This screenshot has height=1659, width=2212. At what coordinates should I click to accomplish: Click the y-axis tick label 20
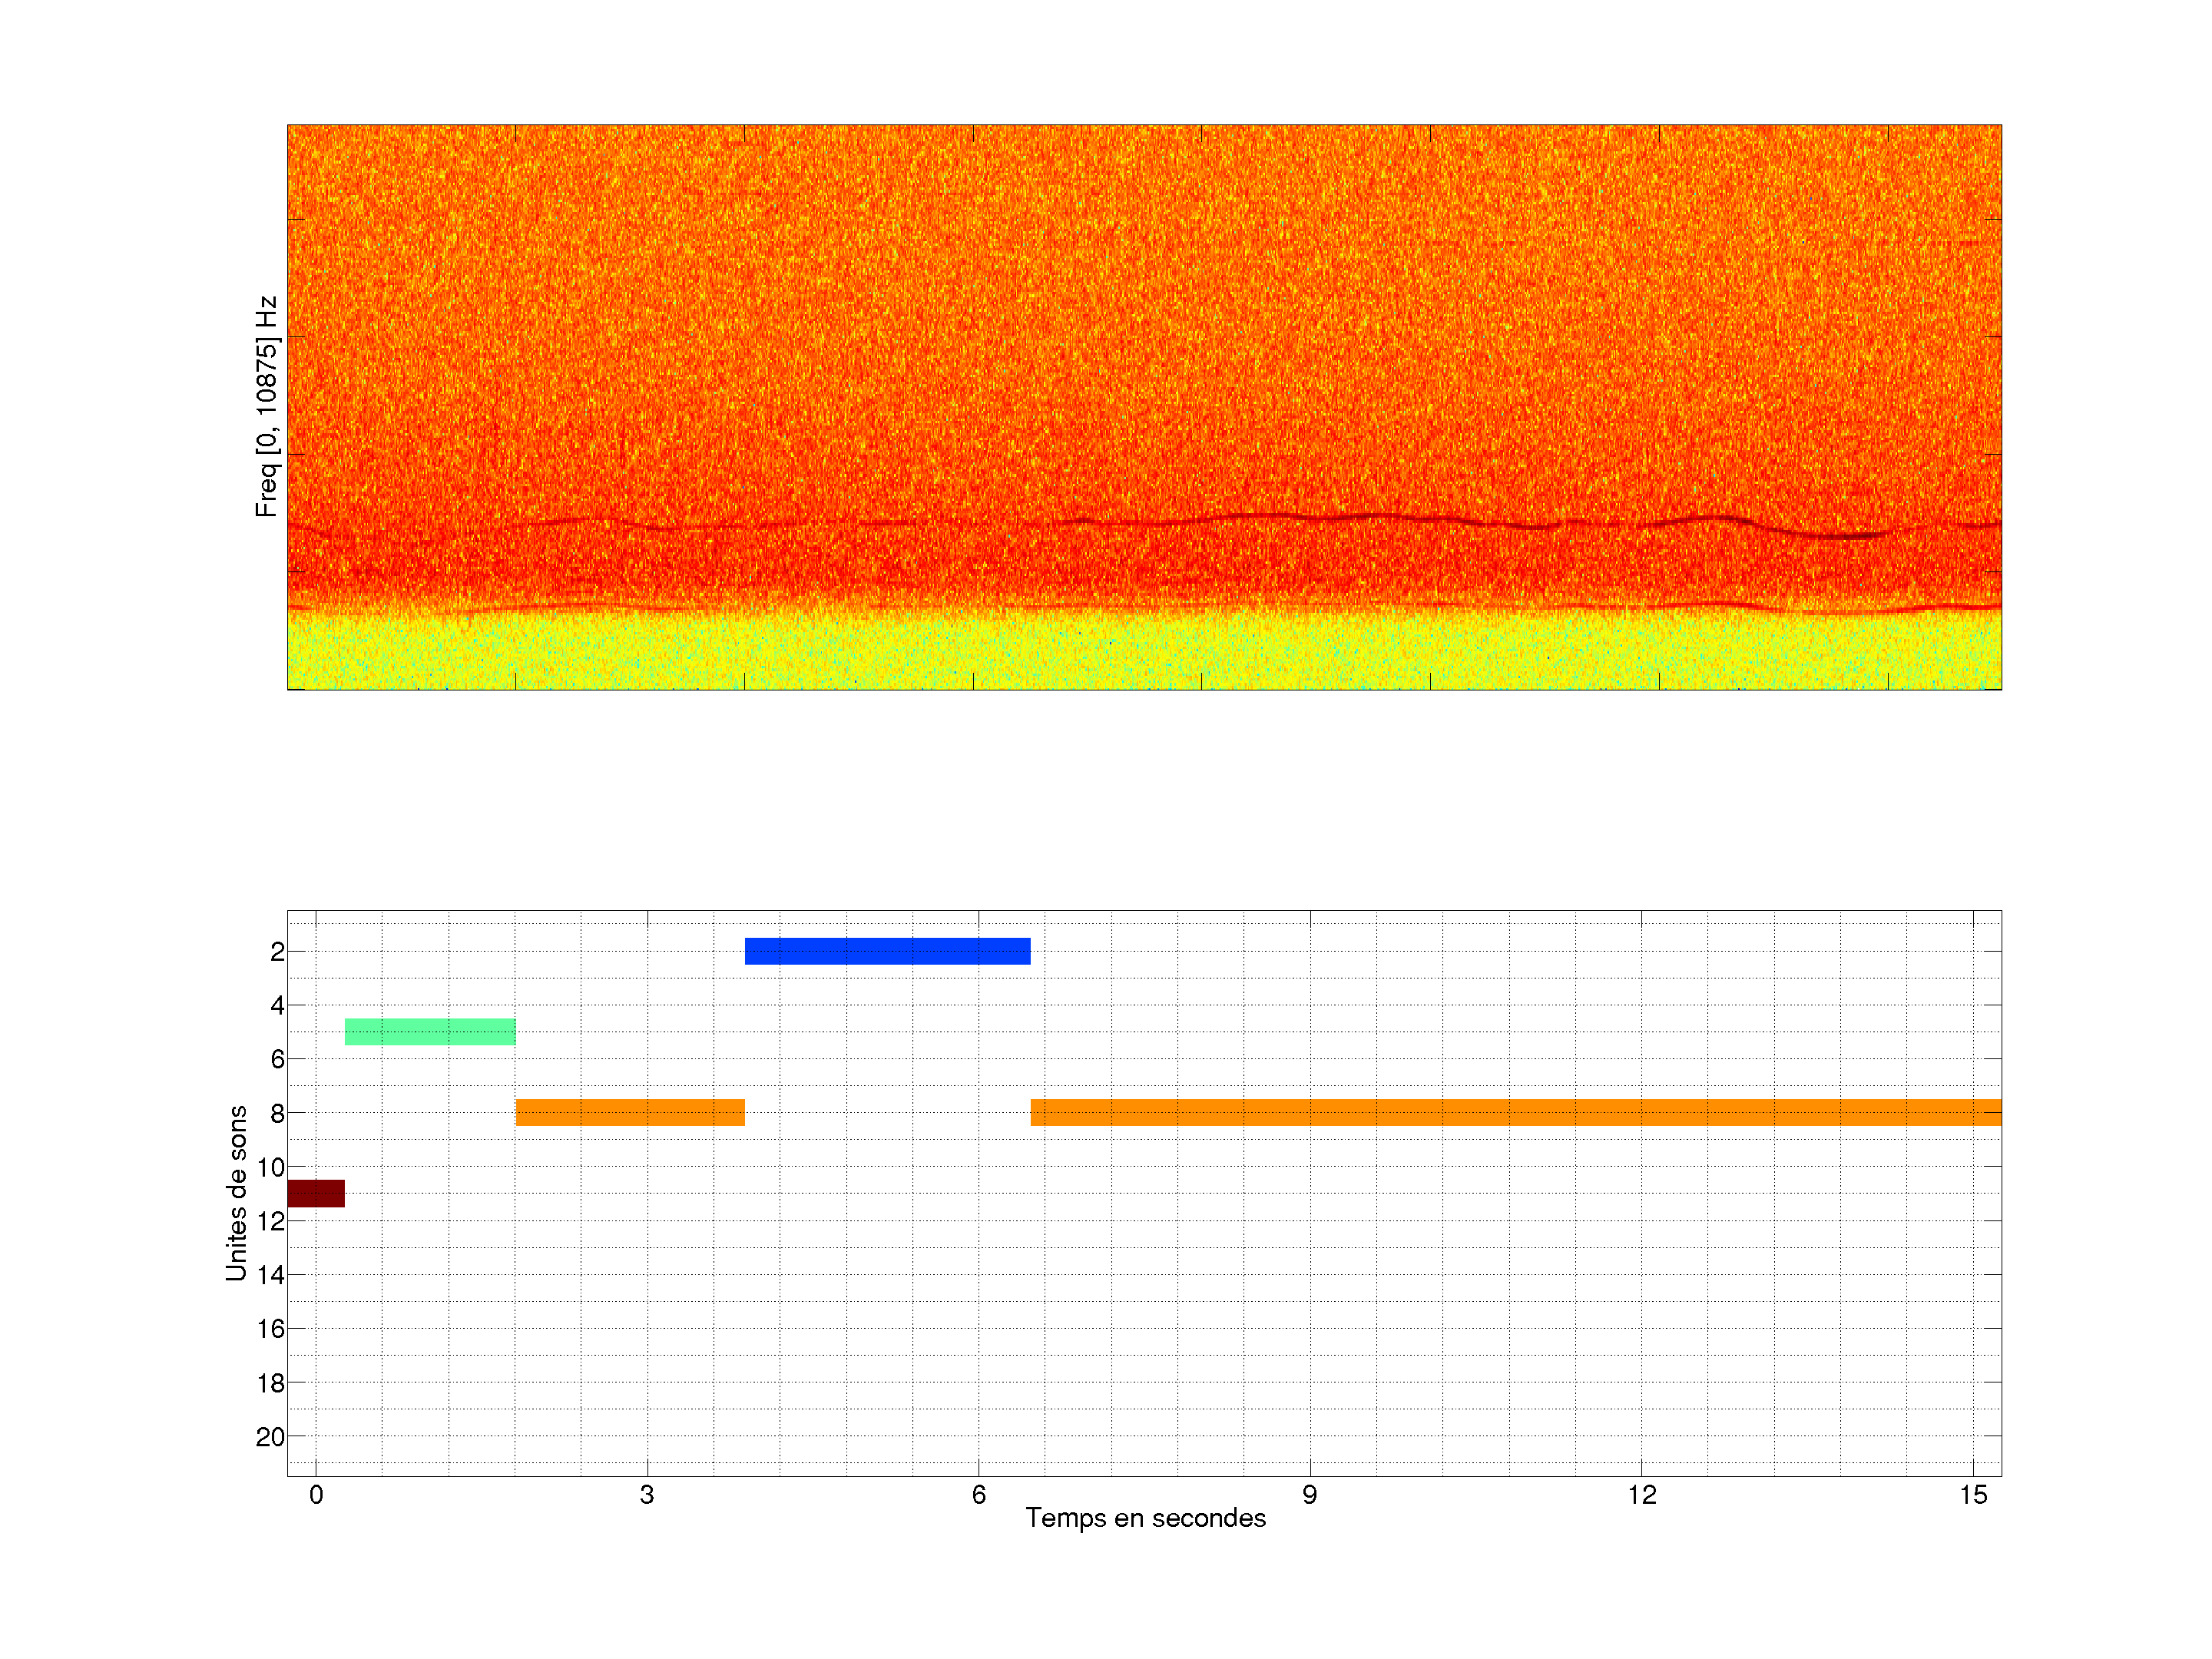click(x=270, y=1437)
